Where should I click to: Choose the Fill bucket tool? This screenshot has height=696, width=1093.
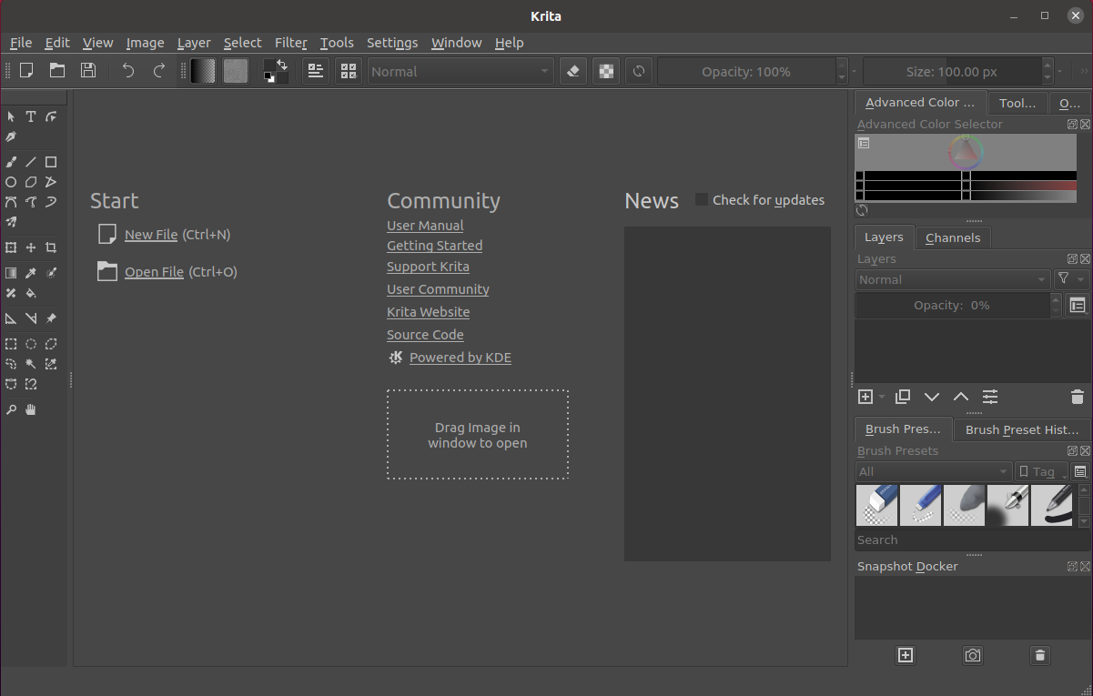(x=31, y=294)
